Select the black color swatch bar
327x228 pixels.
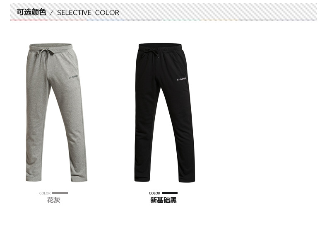pyautogui.click(x=170, y=193)
